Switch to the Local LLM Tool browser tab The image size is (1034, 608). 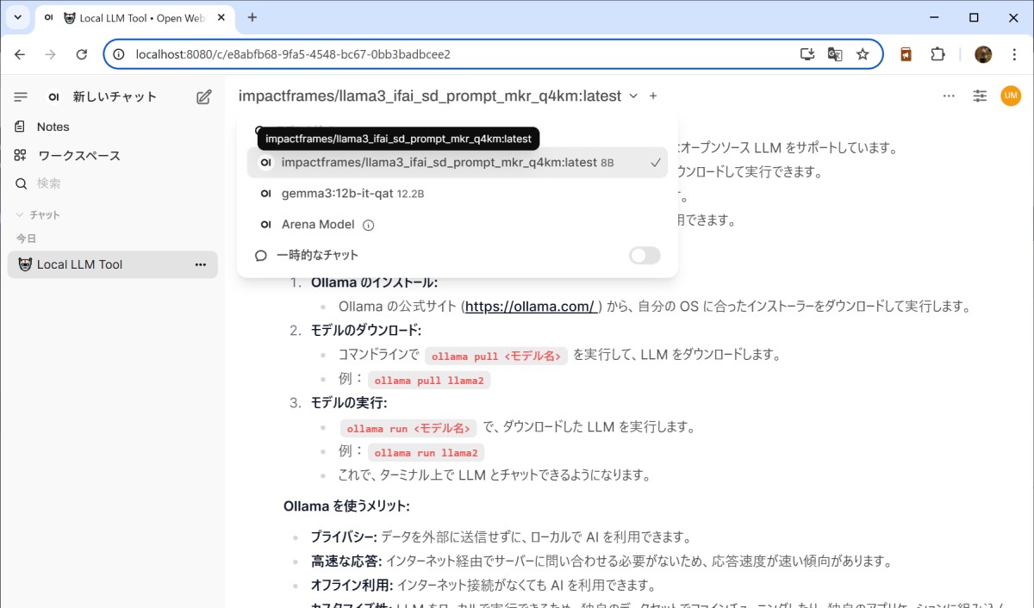pos(136,18)
